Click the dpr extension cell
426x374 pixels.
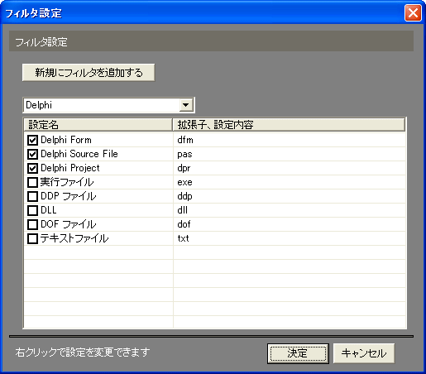coord(290,168)
